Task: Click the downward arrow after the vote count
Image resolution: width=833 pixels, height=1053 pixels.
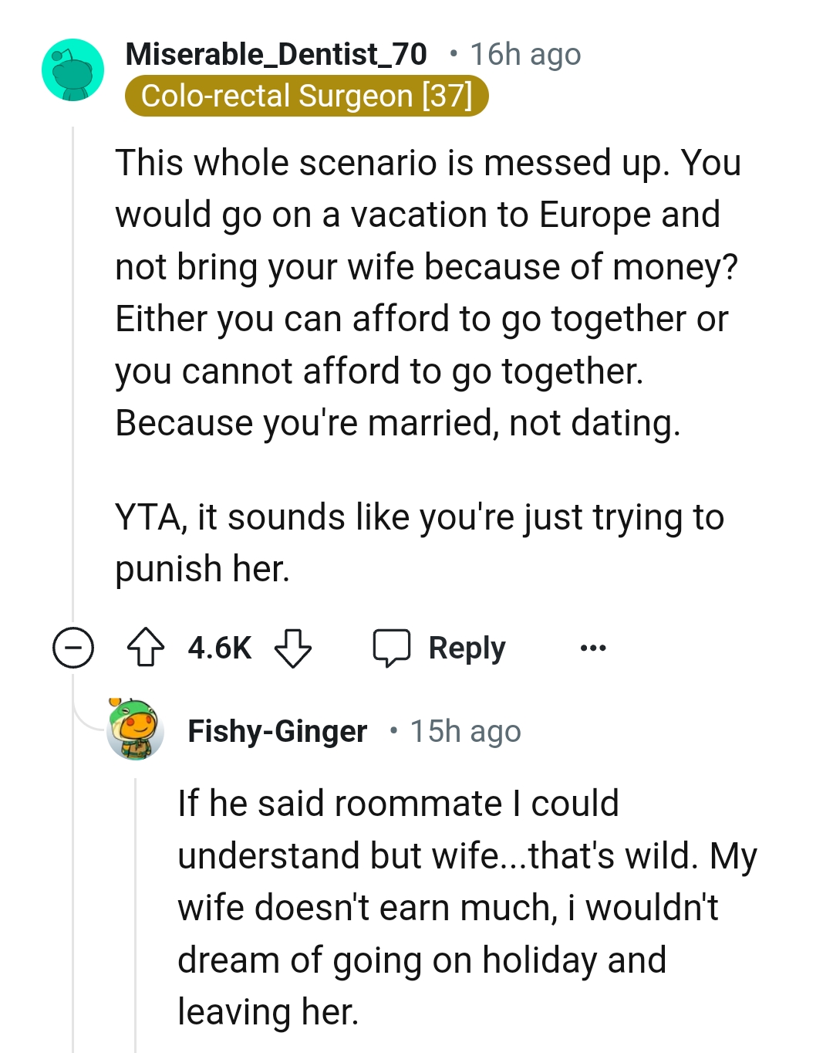Action: point(294,648)
